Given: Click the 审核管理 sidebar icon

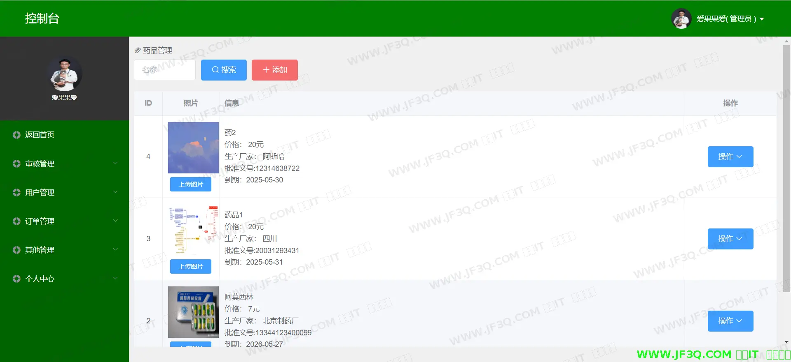Looking at the screenshot, I should tap(16, 164).
